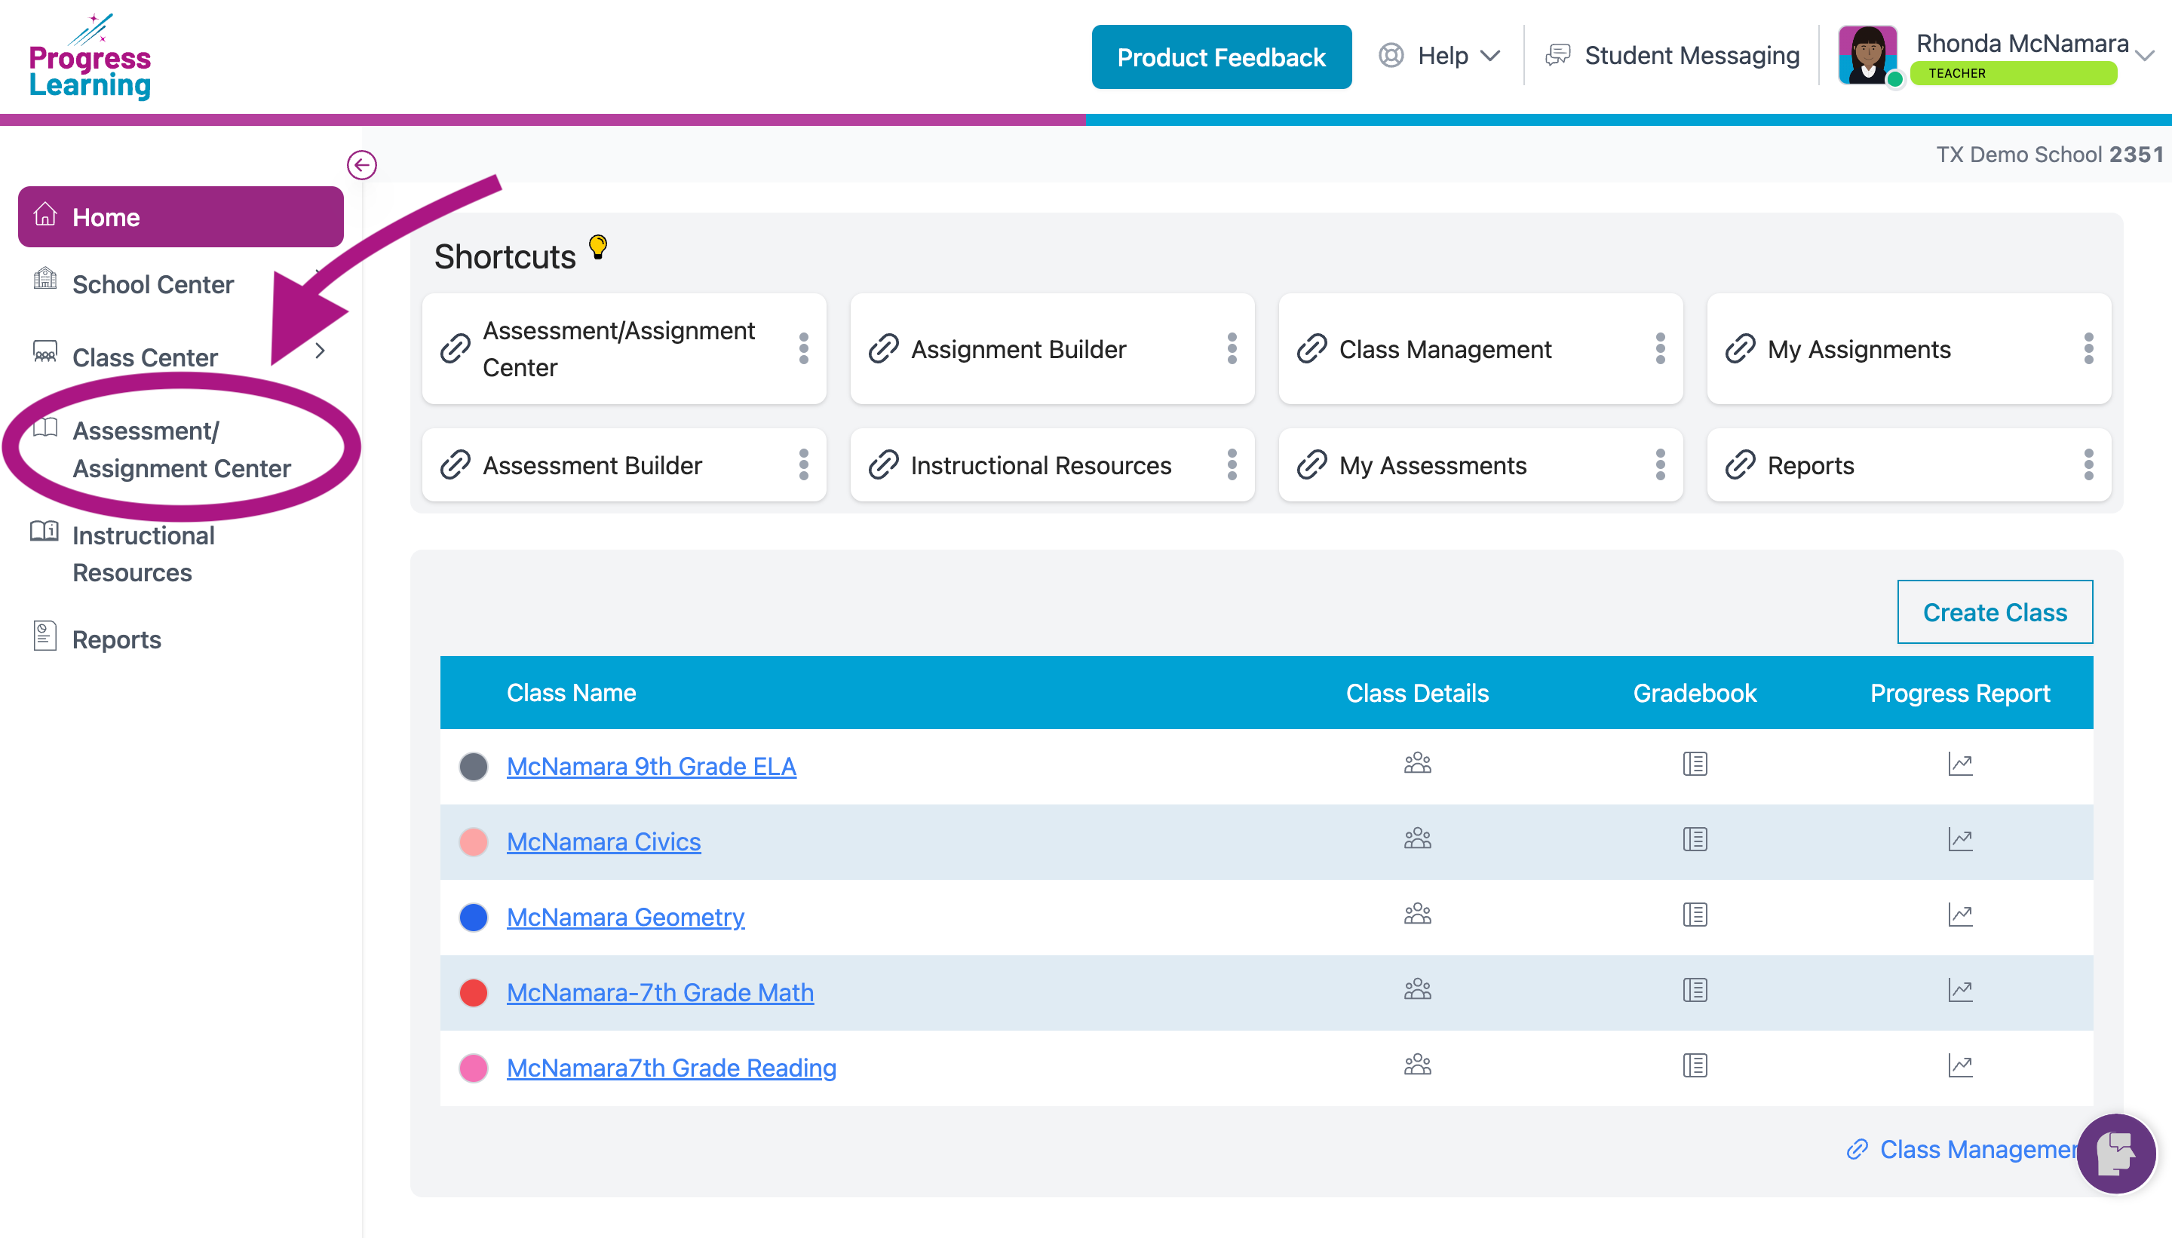Click the pink color dot for 7th Grade Reading
2172x1238 pixels.
point(474,1068)
